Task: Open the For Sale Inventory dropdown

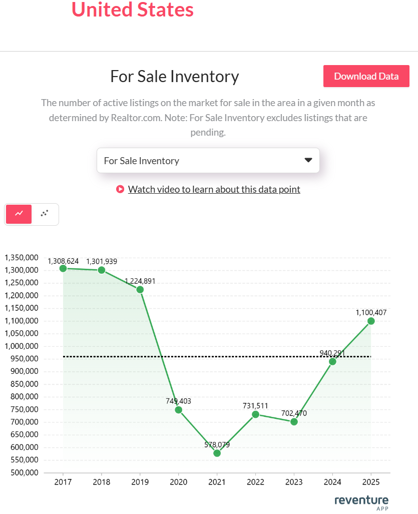Action: coord(208,160)
